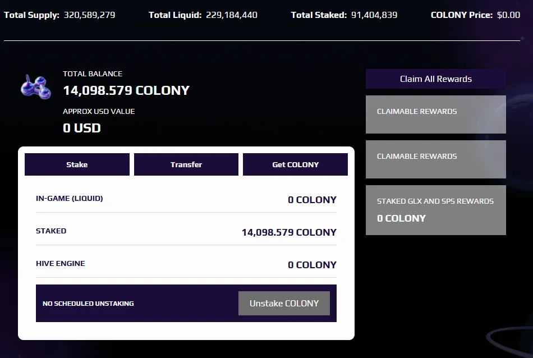Open Staked GLX and SPS Rewards card
This screenshot has height=358, width=533.
pyautogui.click(x=436, y=210)
